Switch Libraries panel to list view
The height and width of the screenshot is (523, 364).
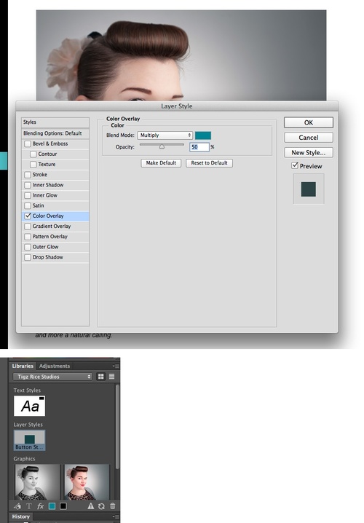pyautogui.click(x=111, y=377)
